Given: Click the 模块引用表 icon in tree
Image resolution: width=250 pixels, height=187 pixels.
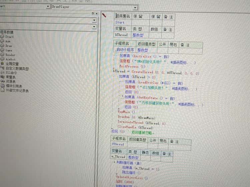Looking at the screenshot, I should [x=2, y=86].
